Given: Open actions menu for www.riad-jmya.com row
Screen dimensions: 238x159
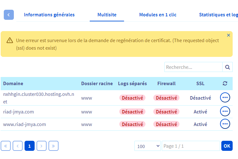Looking at the screenshot, I should click(225, 124).
